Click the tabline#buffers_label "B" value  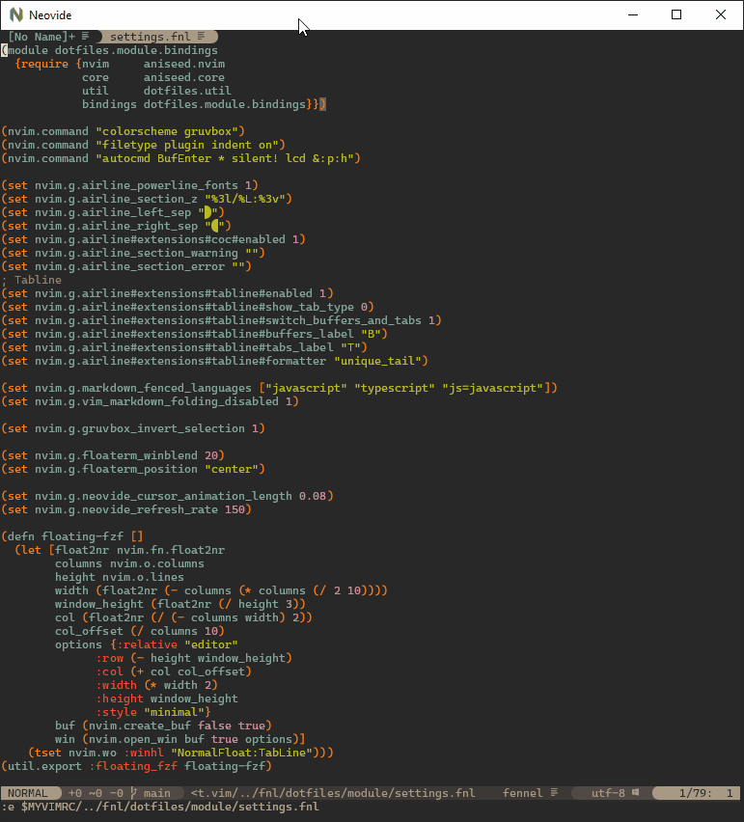tap(372, 334)
